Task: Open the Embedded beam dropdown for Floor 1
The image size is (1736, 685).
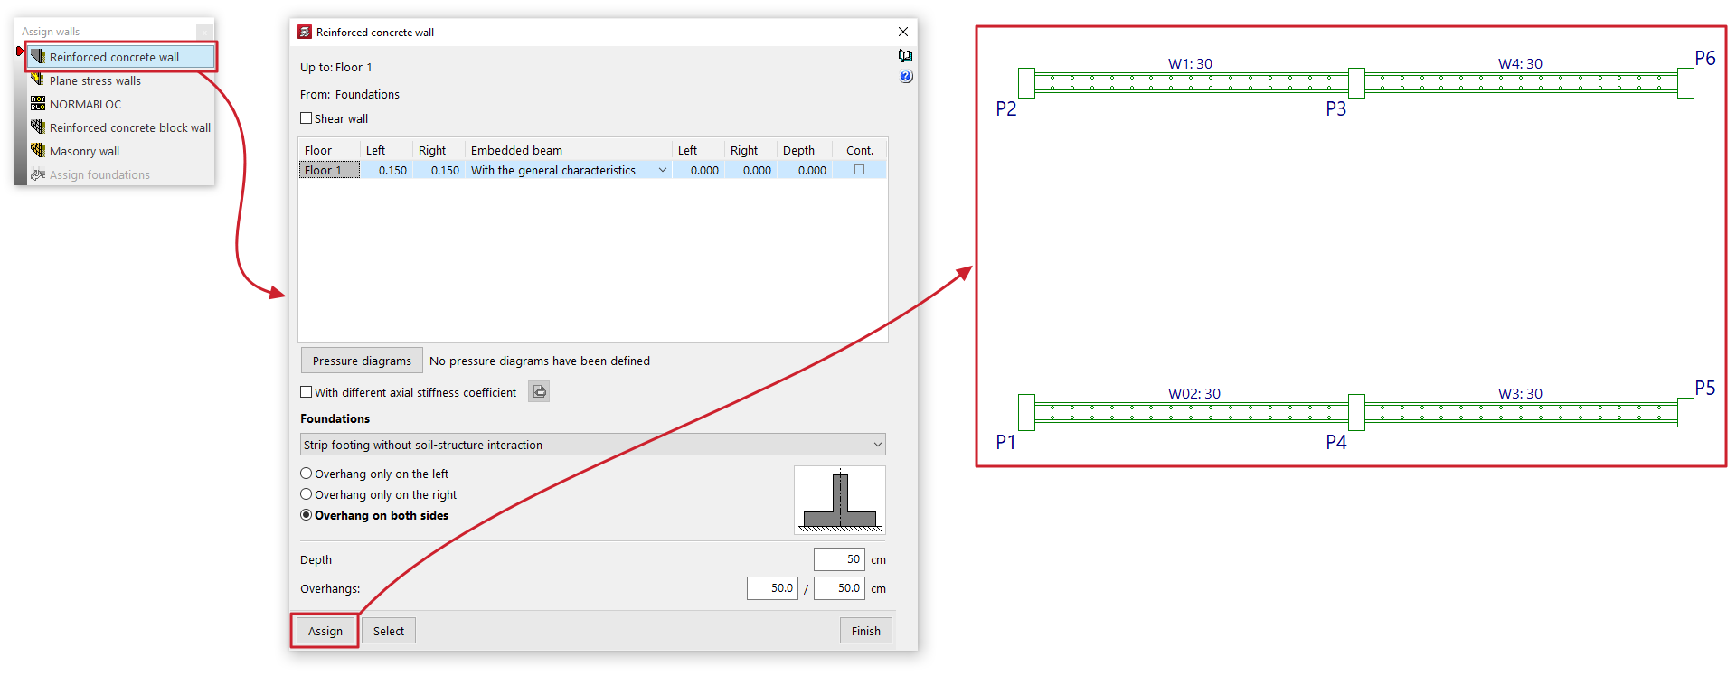Action: [662, 170]
